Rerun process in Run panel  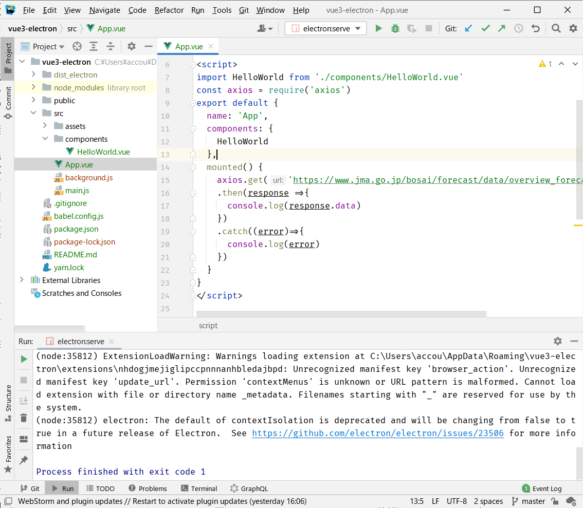pos(24,359)
